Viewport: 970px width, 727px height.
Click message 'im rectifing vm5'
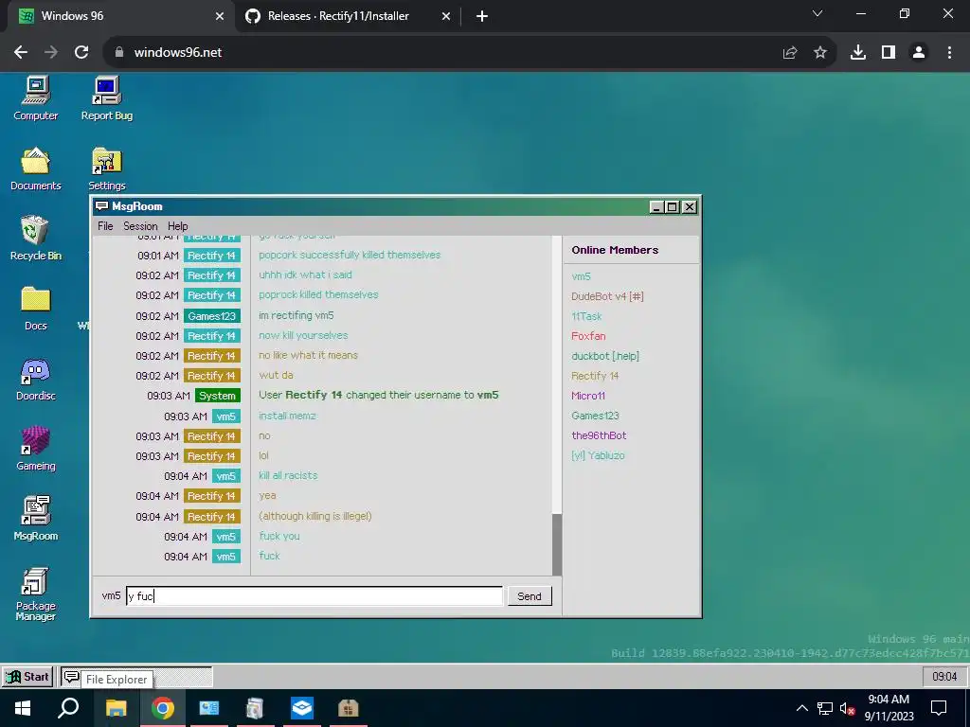(x=296, y=315)
